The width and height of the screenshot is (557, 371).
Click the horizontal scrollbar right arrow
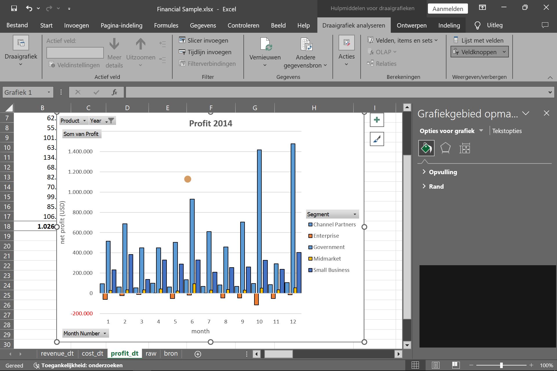tap(398, 354)
